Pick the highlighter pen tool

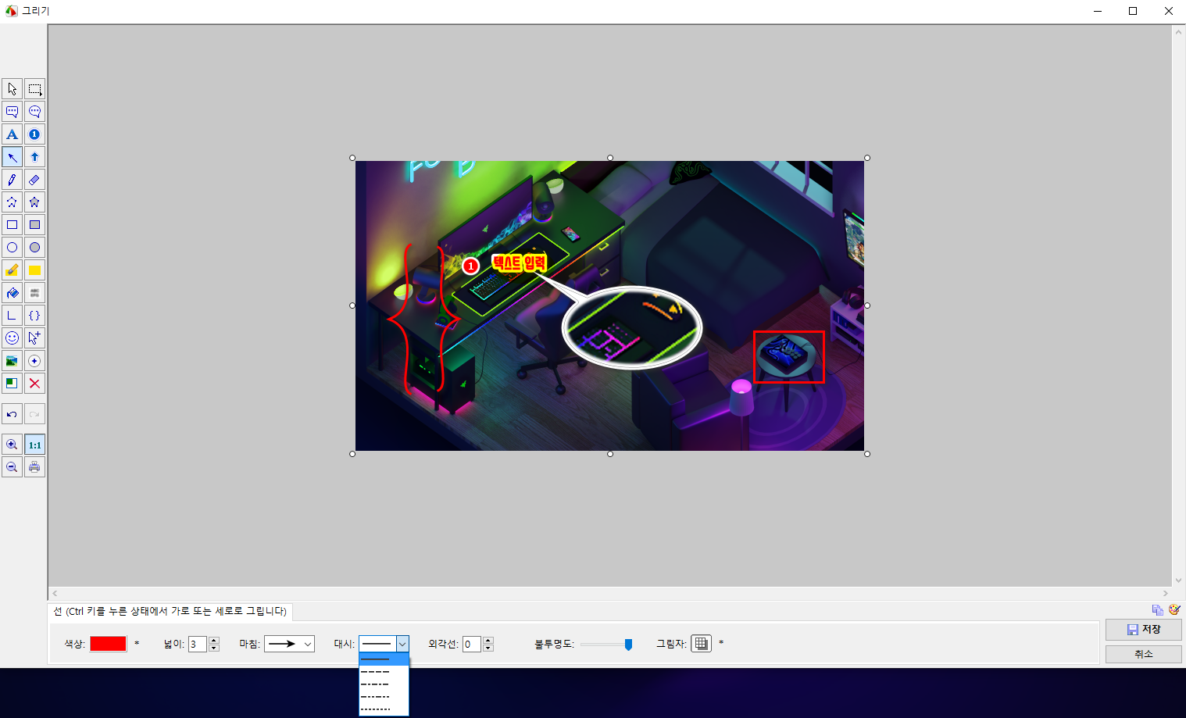(12, 270)
